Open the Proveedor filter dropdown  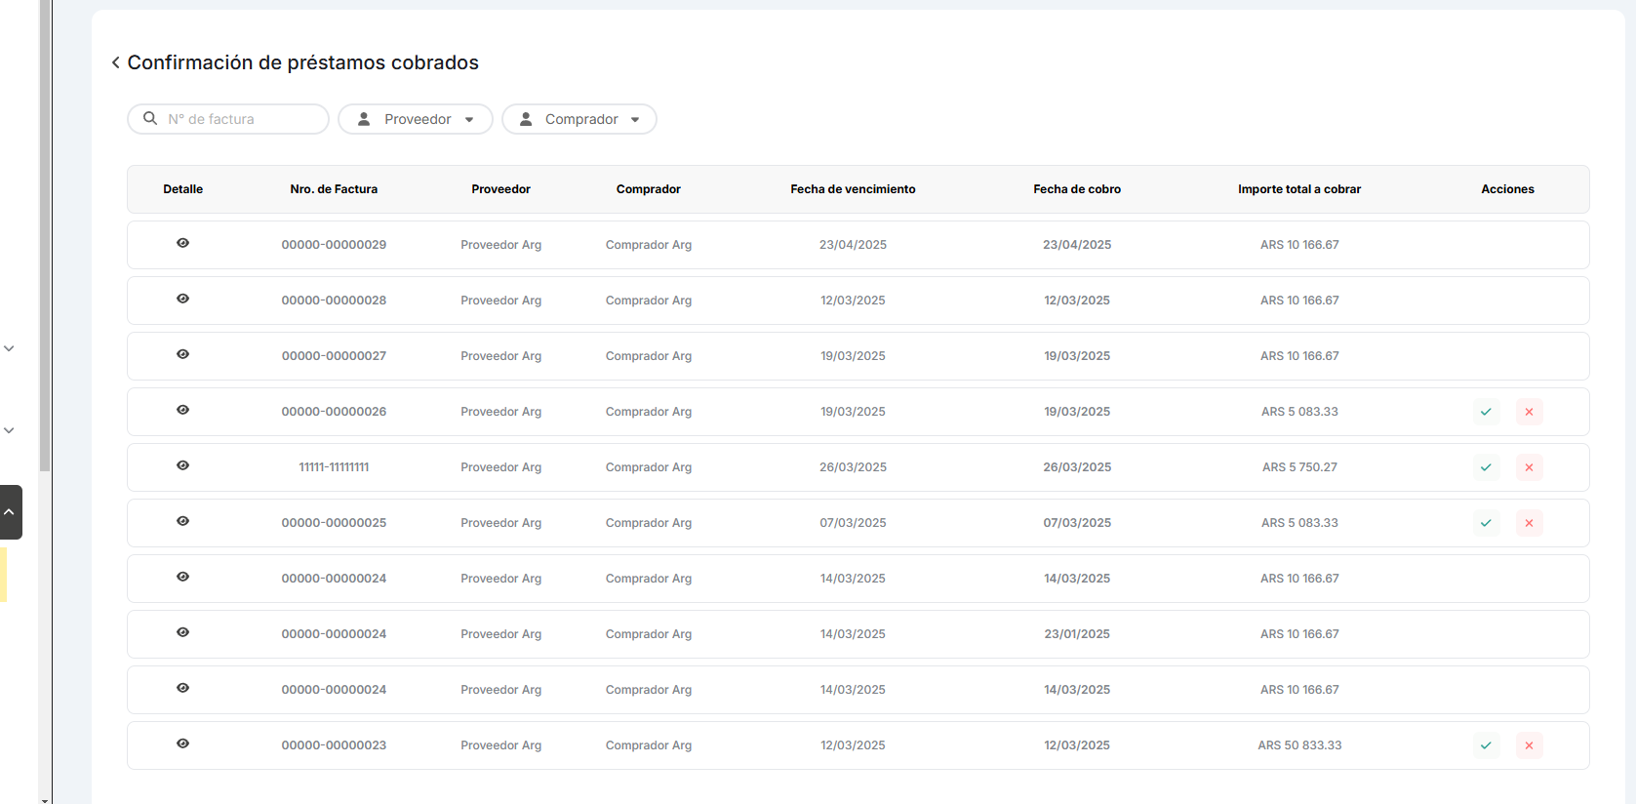click(416, 119)
